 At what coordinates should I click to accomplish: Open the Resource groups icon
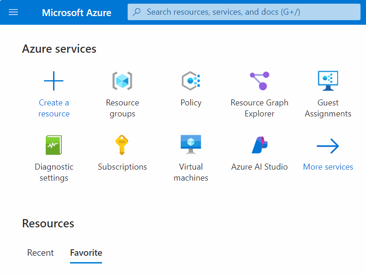pyautogui.click(x=122, y=81)
